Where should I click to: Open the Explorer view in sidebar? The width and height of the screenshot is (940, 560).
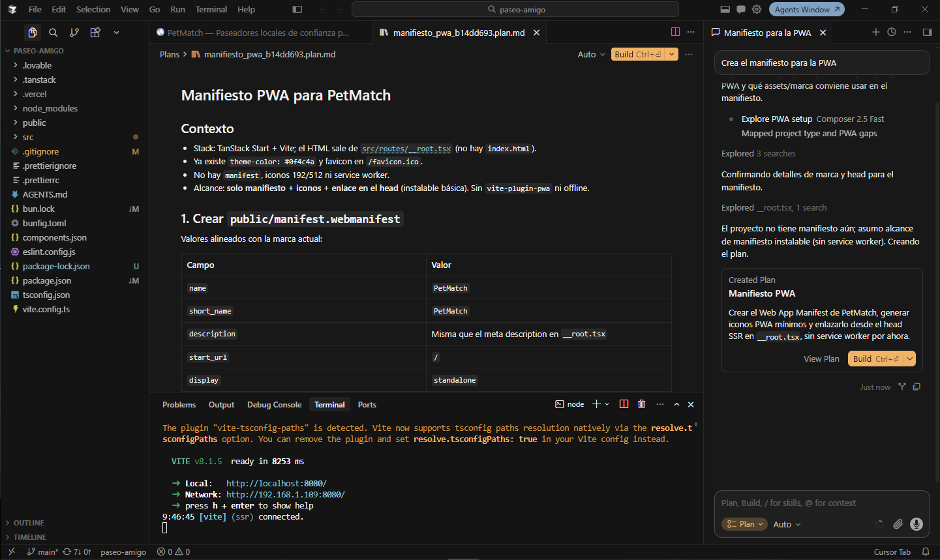tap(32, 33)
